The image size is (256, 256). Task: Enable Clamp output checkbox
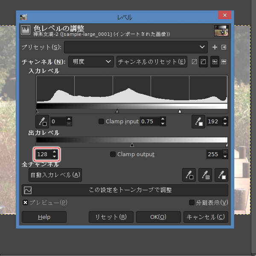point(113,154)
